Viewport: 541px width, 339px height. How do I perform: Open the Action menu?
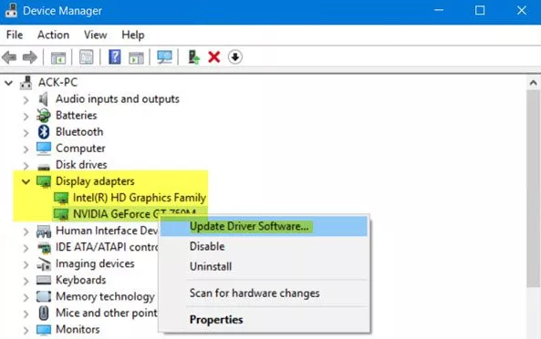coord(53,35)
